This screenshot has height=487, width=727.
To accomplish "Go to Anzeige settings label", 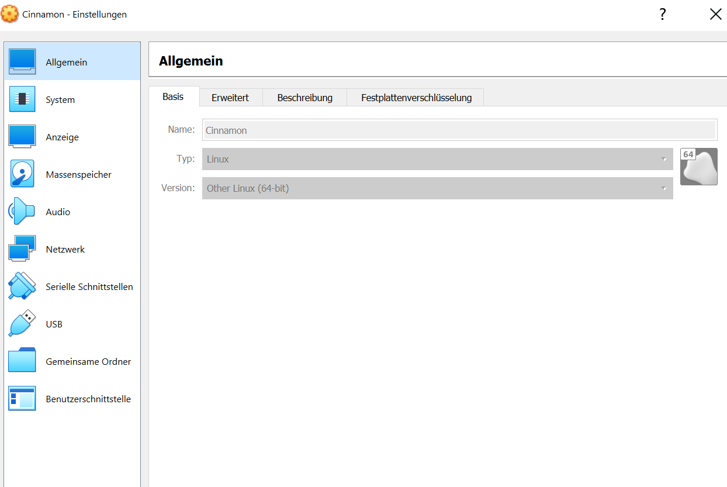I will click(x=62, y=137).
